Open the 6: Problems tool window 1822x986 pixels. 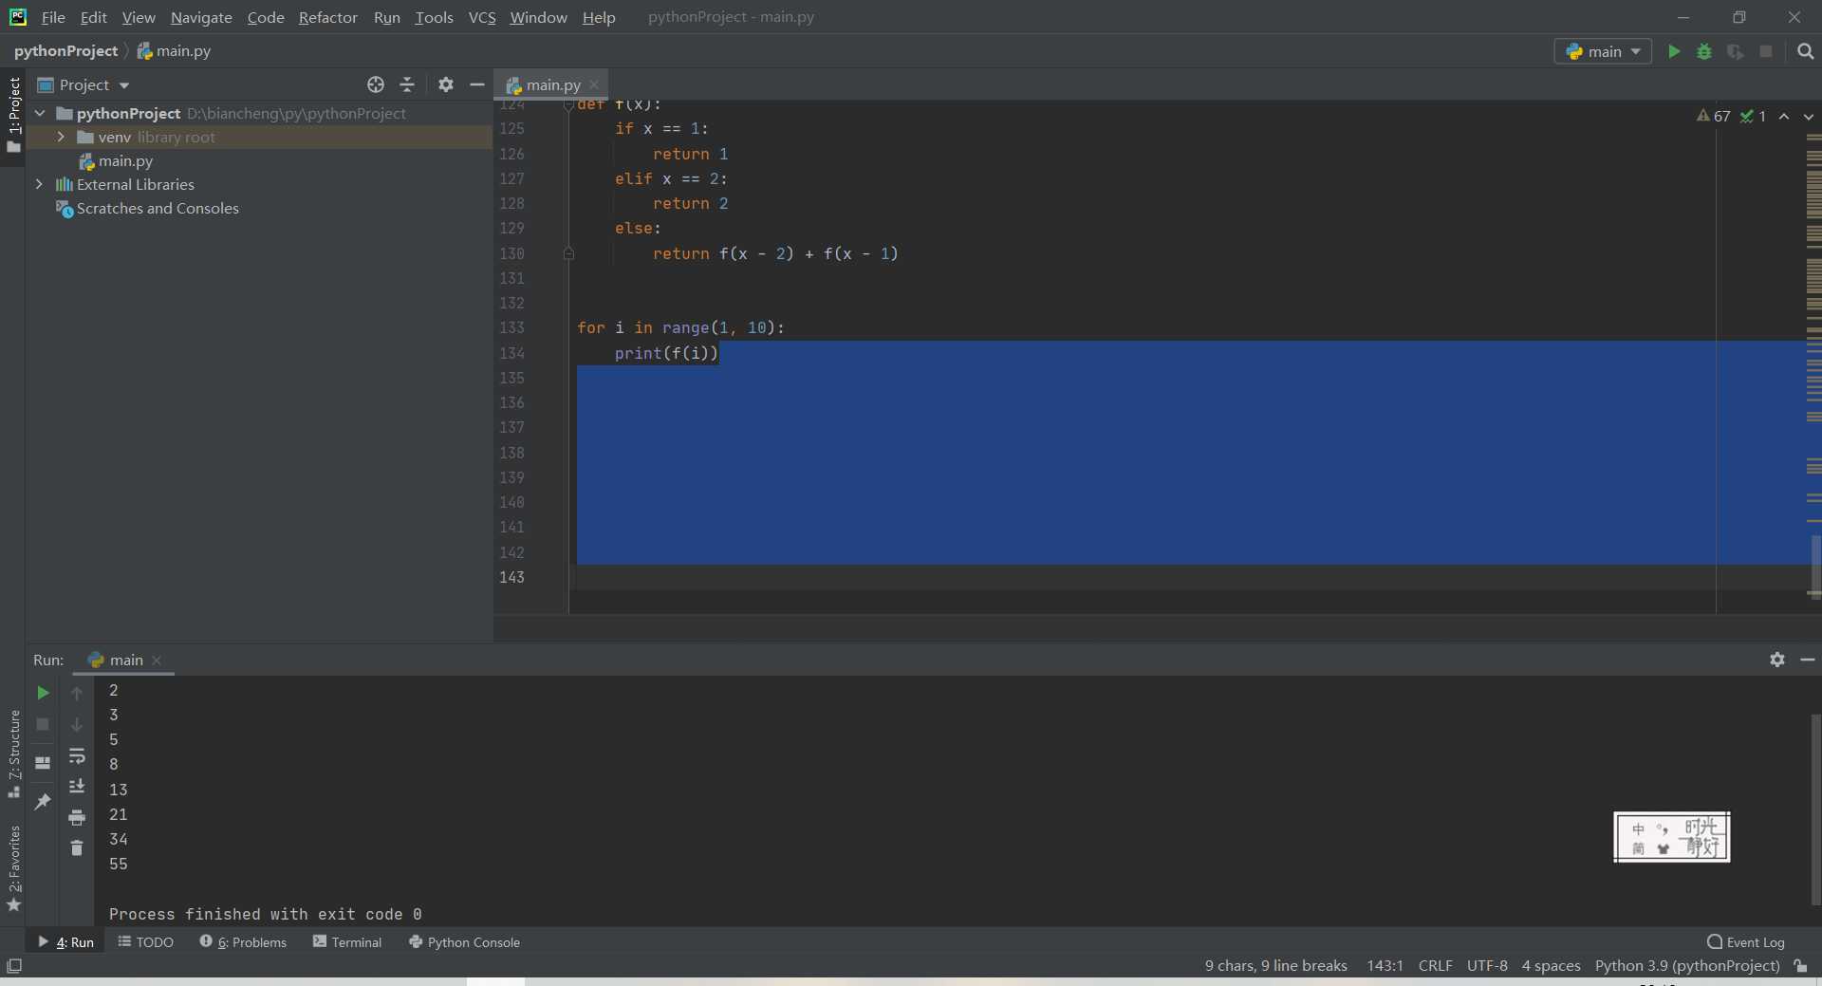pos(243,942)
